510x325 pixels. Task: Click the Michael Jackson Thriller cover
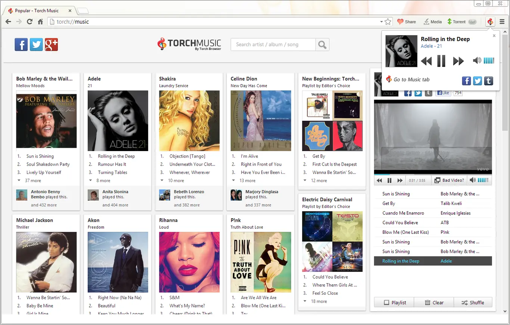click(x=46, y=262)
